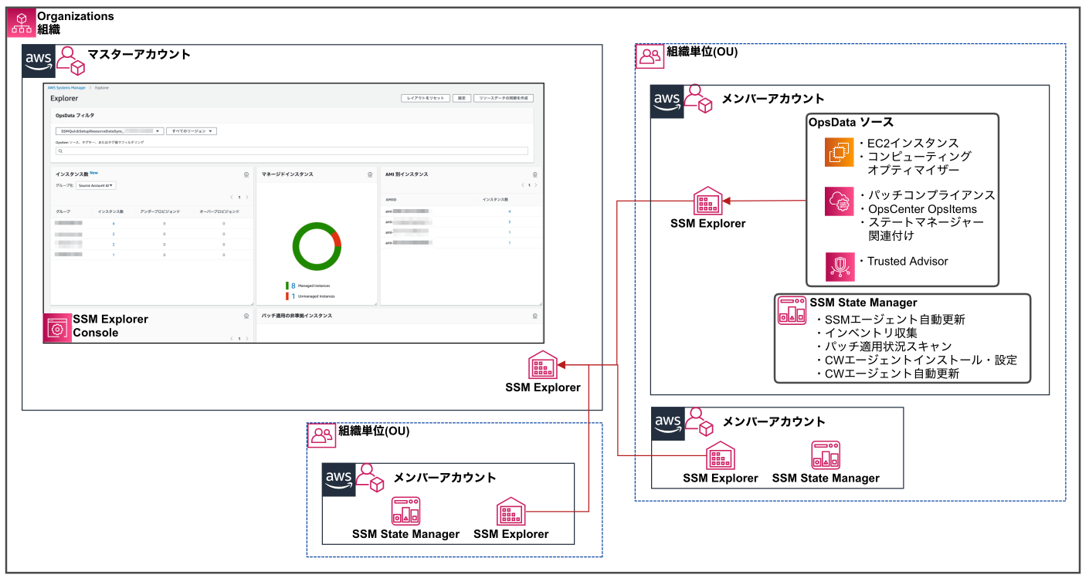Click the SSM State Manager icon above SSMエージェント自動更新
The height and width of the screenshot is (585, 1089).
point(792,310)
